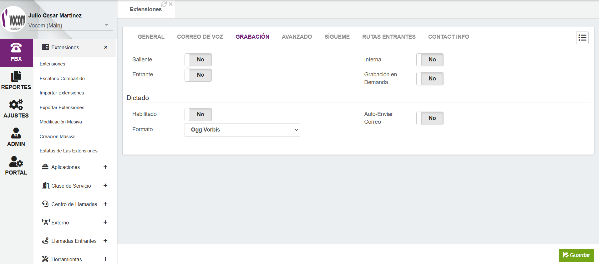Expand the Aplicaciones menu group
This screenshot has height=264, width=599.
(x=105, y=167)
